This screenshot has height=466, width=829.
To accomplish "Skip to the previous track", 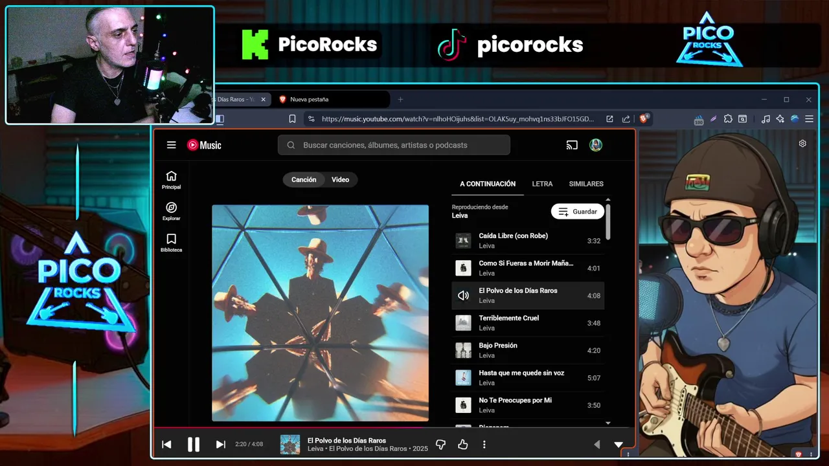I will (166, 445).
